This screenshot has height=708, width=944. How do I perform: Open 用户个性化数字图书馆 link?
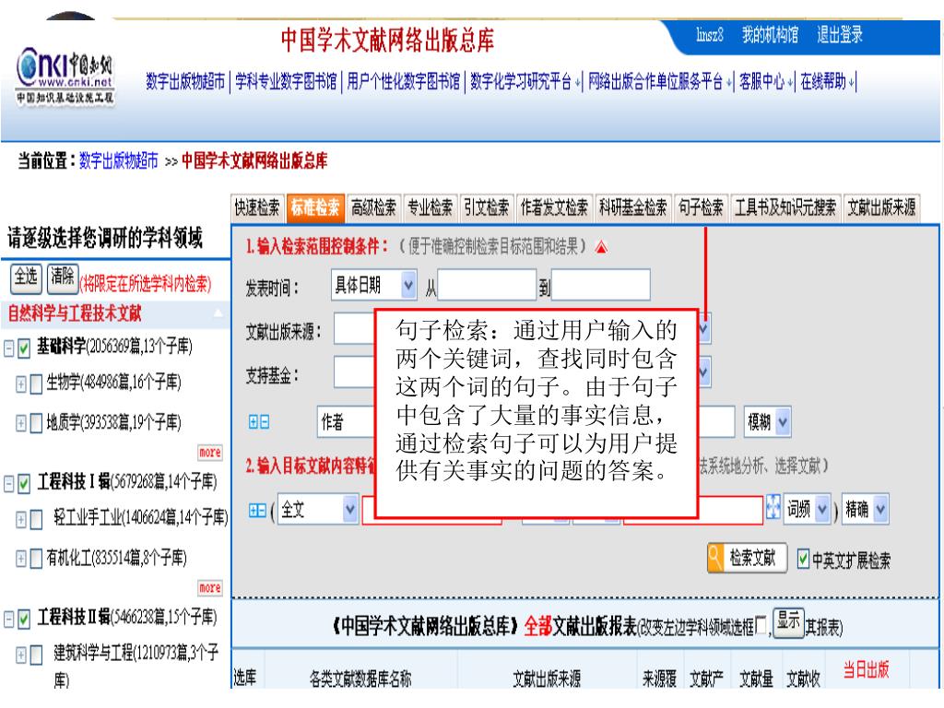(404, 81)
